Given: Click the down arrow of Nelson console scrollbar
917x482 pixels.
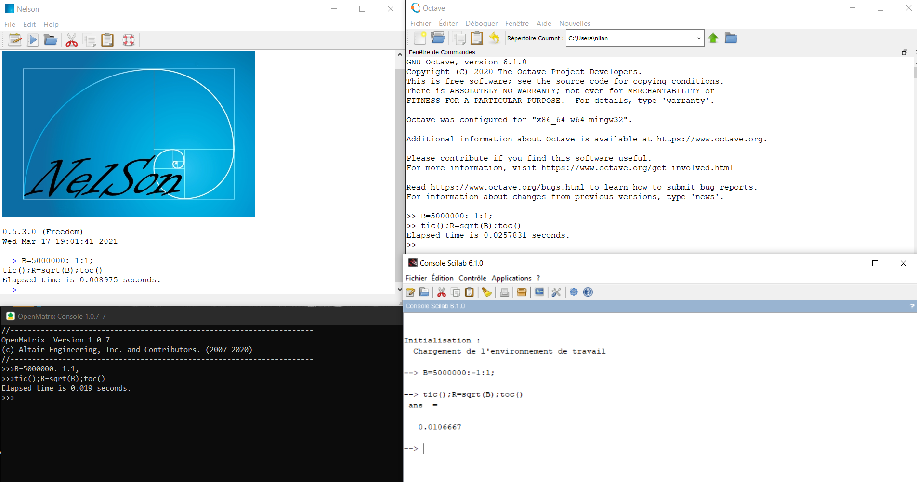Looking at the screenshot, I should pyautogui.click(x=400, y=289).
